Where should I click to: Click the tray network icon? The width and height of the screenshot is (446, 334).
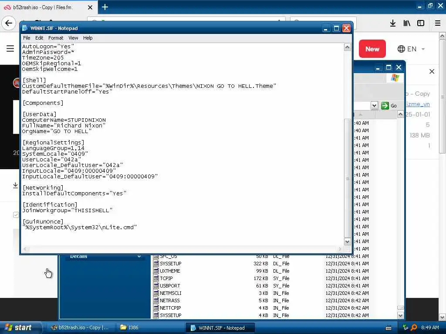click(x=405, y=327)
